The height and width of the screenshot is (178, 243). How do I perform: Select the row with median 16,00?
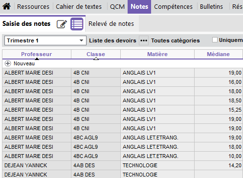123,82
